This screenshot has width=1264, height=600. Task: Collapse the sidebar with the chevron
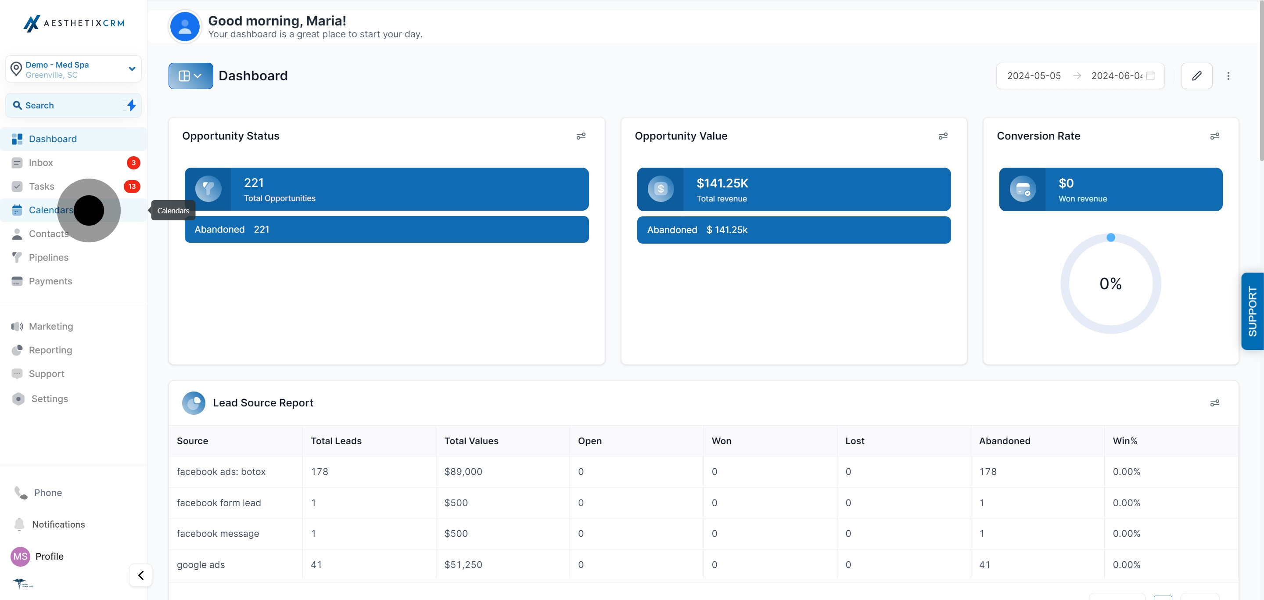tap(141, 575)
